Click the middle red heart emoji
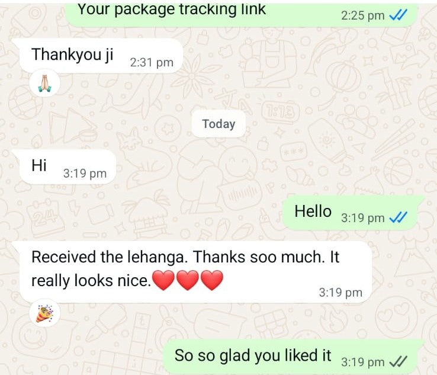Viewport: 437px width, 375px height. (188, 280)
